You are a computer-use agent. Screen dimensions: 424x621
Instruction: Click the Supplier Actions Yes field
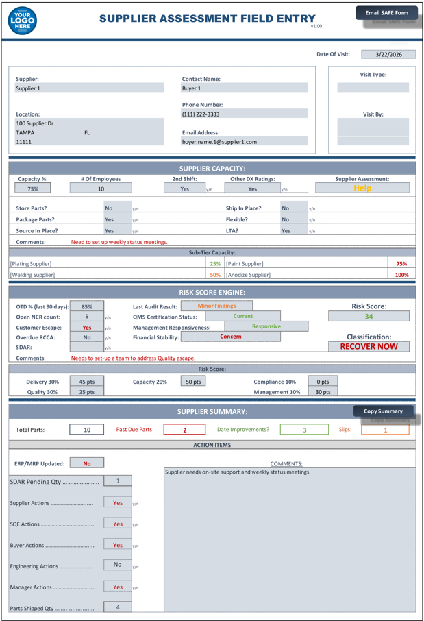click(x=118, y=502)
